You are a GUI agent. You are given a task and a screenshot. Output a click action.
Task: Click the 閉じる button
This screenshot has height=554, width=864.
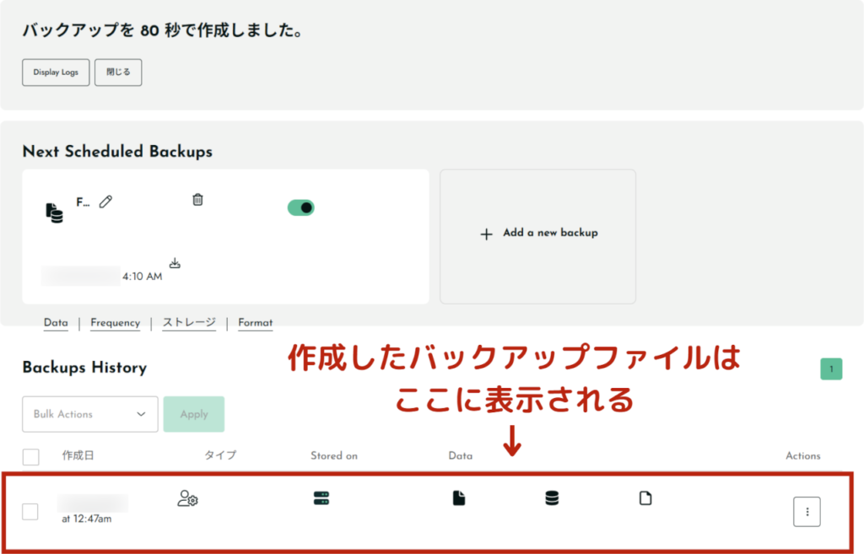point(118,73)
